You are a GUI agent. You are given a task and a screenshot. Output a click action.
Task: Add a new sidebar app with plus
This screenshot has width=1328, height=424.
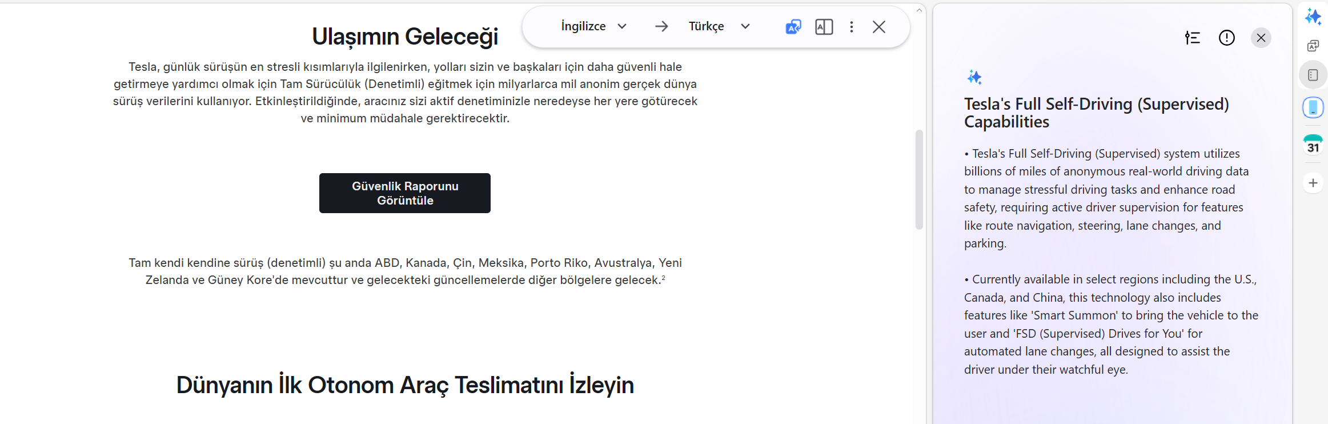(x=1313, y=183)
